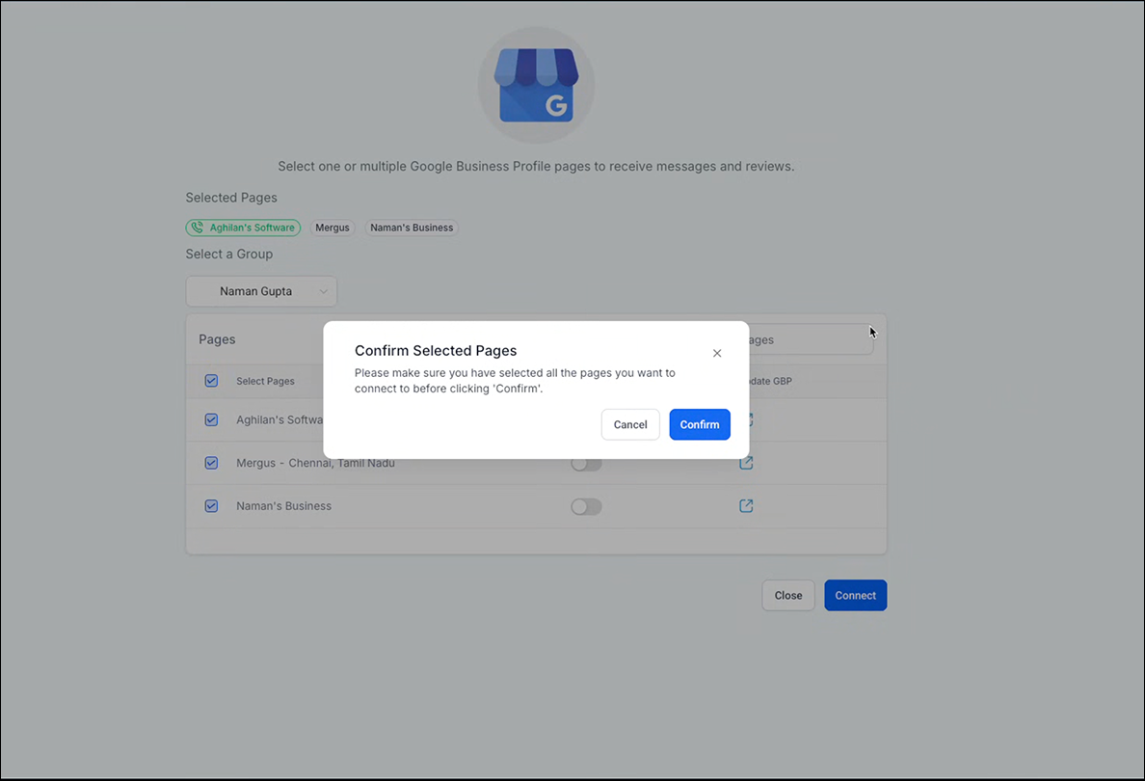Click the 'Mergus - Chennai, Tamil Nadu' row text
The image size is (1145, 781).
point(315,463)
